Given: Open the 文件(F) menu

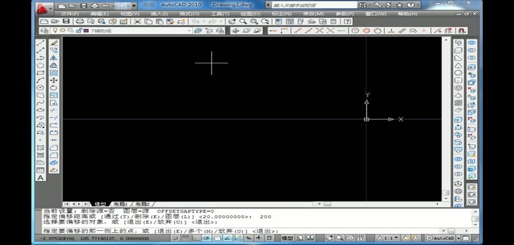Looking at the screenshot, I should (70, 14).
